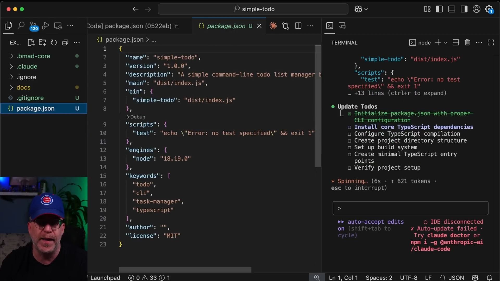Screen dimensions: 500x281
Task: Click Refresh Explorer icon
Action: coord(54,42)
